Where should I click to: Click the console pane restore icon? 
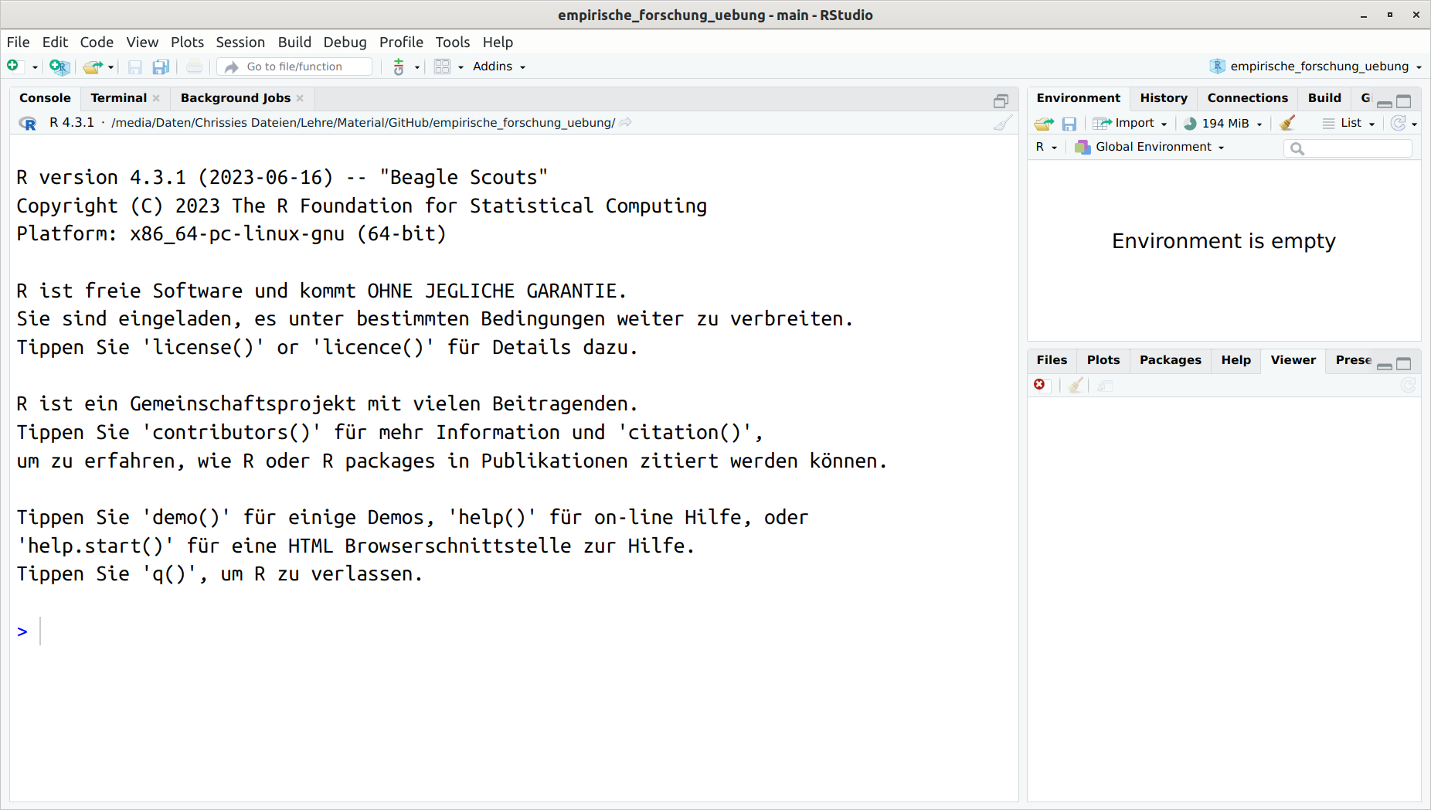point(1001,101)
